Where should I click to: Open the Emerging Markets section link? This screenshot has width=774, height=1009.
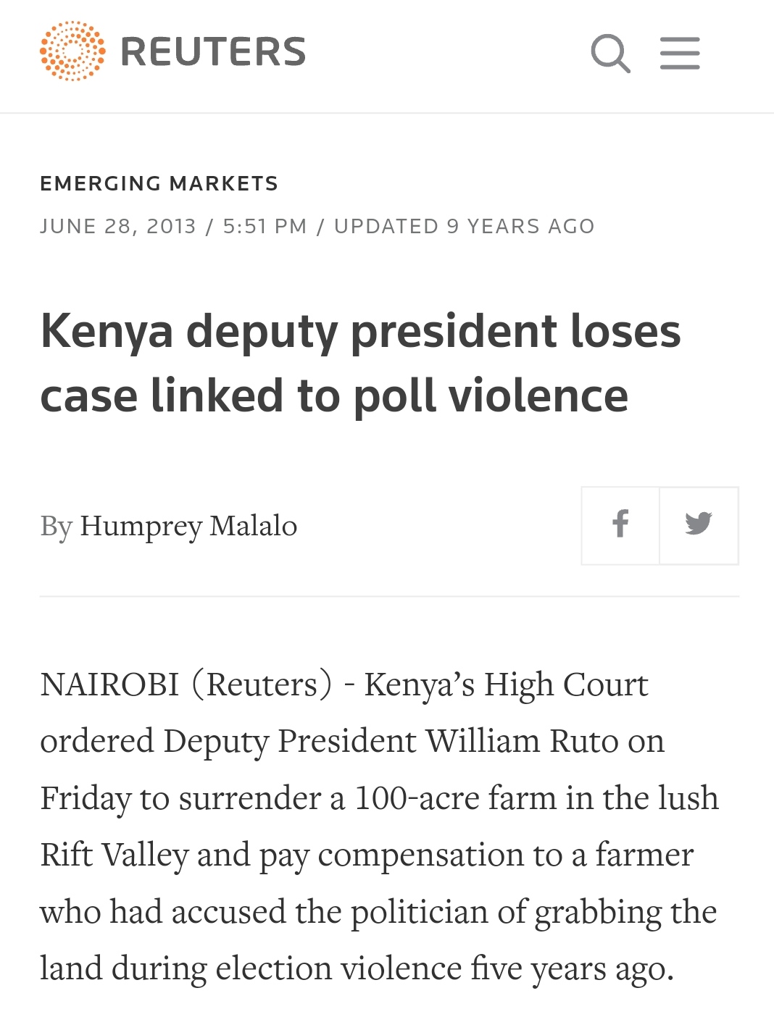click(159, 183)
